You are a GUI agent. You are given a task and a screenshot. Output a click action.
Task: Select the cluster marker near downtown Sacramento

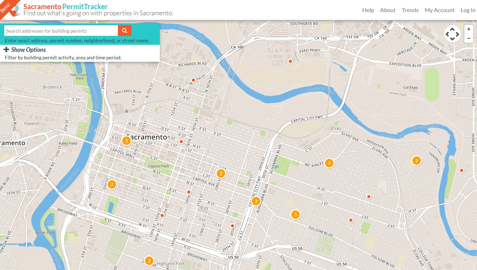click(x=126, y=141)
